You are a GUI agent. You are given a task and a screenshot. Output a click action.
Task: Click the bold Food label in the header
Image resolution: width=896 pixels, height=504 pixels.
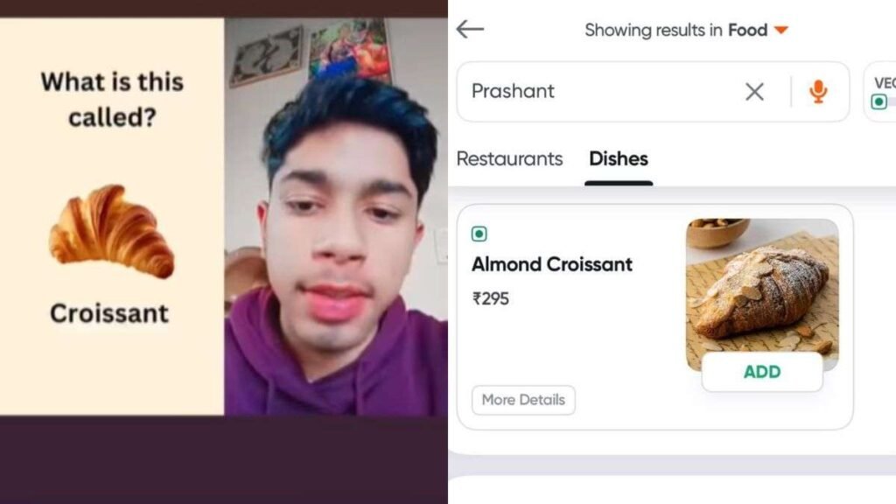[x=747, y=30]
